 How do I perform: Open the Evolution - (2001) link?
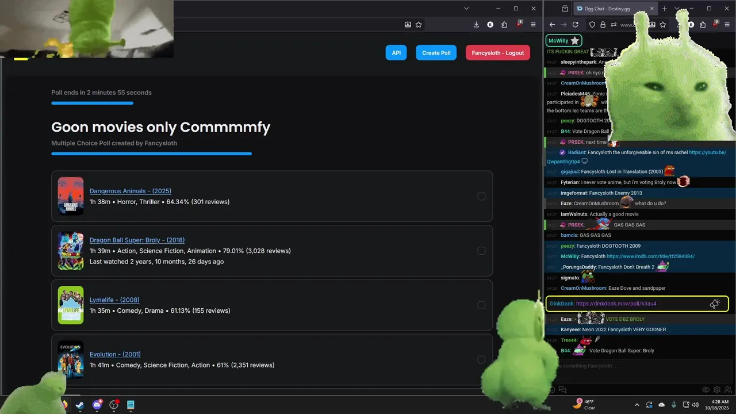(115, 354)
